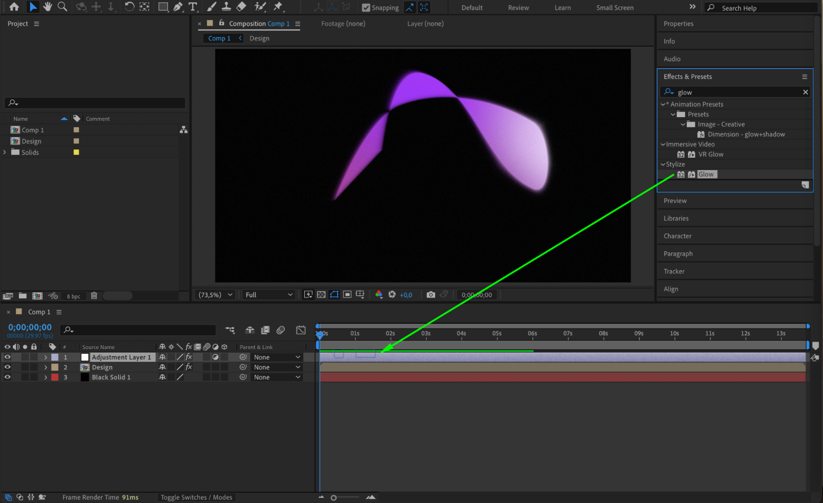
Task: Toggle the Snapping checkbox
Action: click(366, 7)
